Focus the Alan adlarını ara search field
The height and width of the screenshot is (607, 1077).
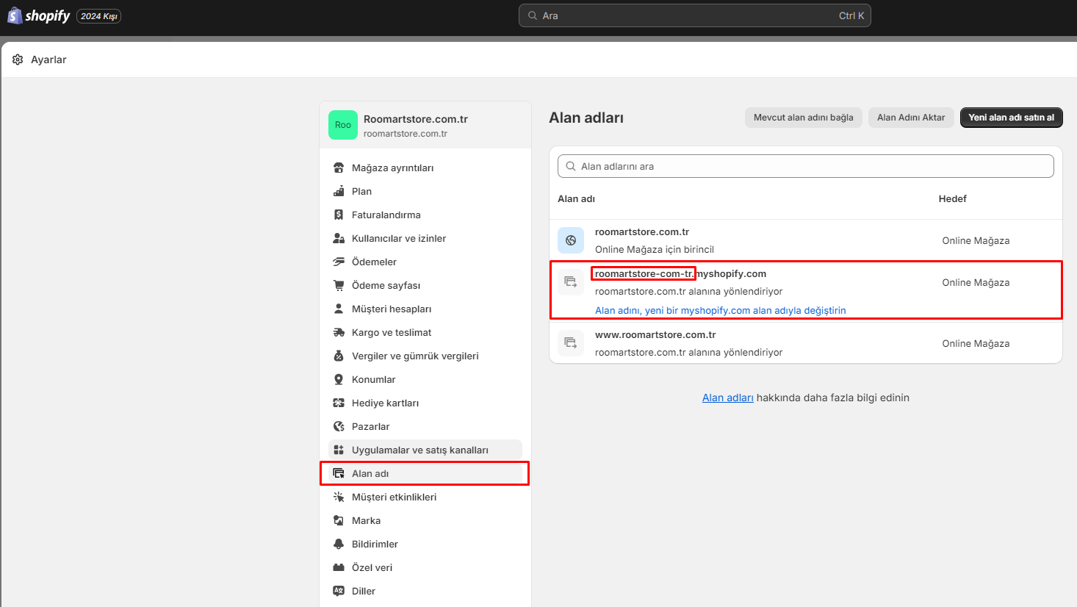(x=805, y=166)
